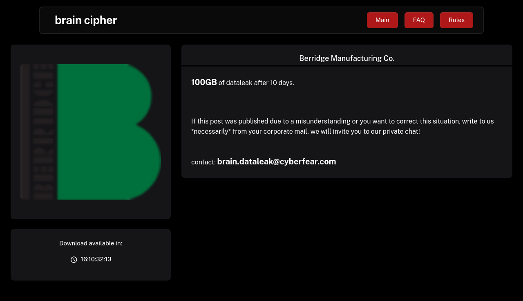Click the 'Download available in:' label

pyautogui.click(x=91, y=243)
